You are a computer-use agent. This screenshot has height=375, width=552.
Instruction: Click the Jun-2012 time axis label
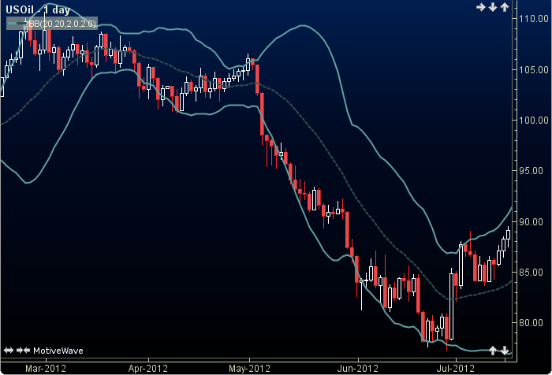pyautogui.click(x=358, y=369)
